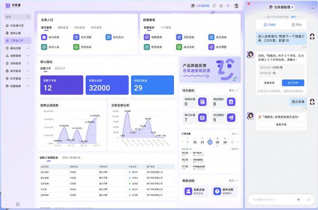Click the 库存预警 icon
Screen dimensions: 318x210
[x=212, y=47]
